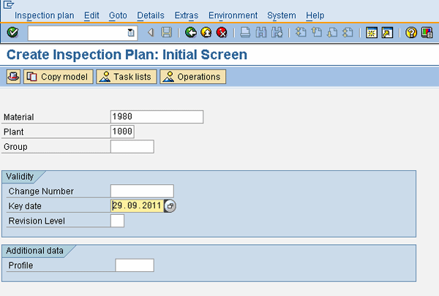The image size is (439, 296).
Task: Click the Save diskette icon
Action: coord(166,32)
